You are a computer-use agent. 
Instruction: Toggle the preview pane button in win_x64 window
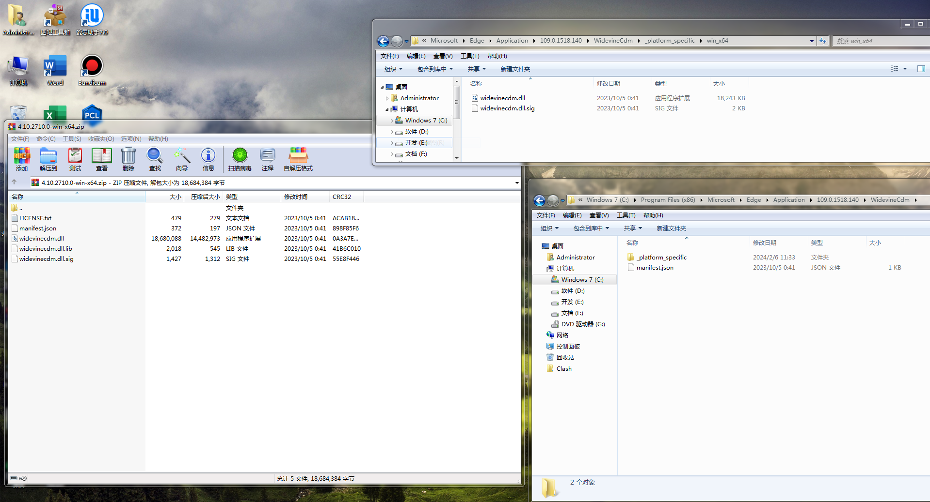(x=921, y=69)
